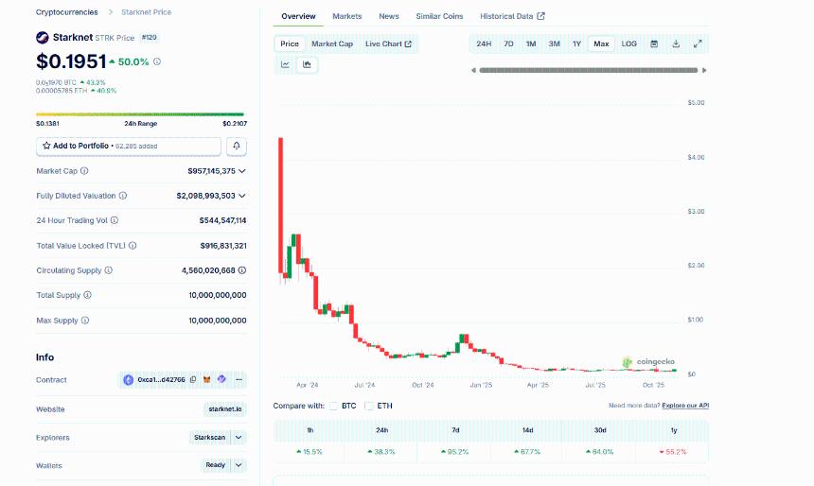The image size is (814, 486).
Task: Select the 24H chart range
Action: click(484, 44)
